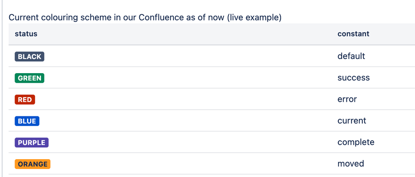Click the "constant" column header
The image size is (415, 177).
353,34
